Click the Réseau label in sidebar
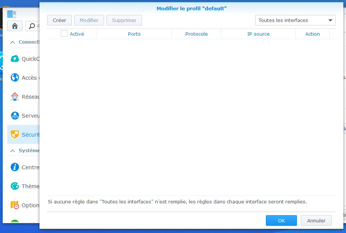Screen dimensions: 346x233 click(30, 97)
